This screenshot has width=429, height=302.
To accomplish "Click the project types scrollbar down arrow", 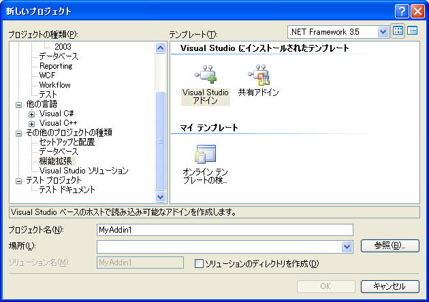I will 160,197.
